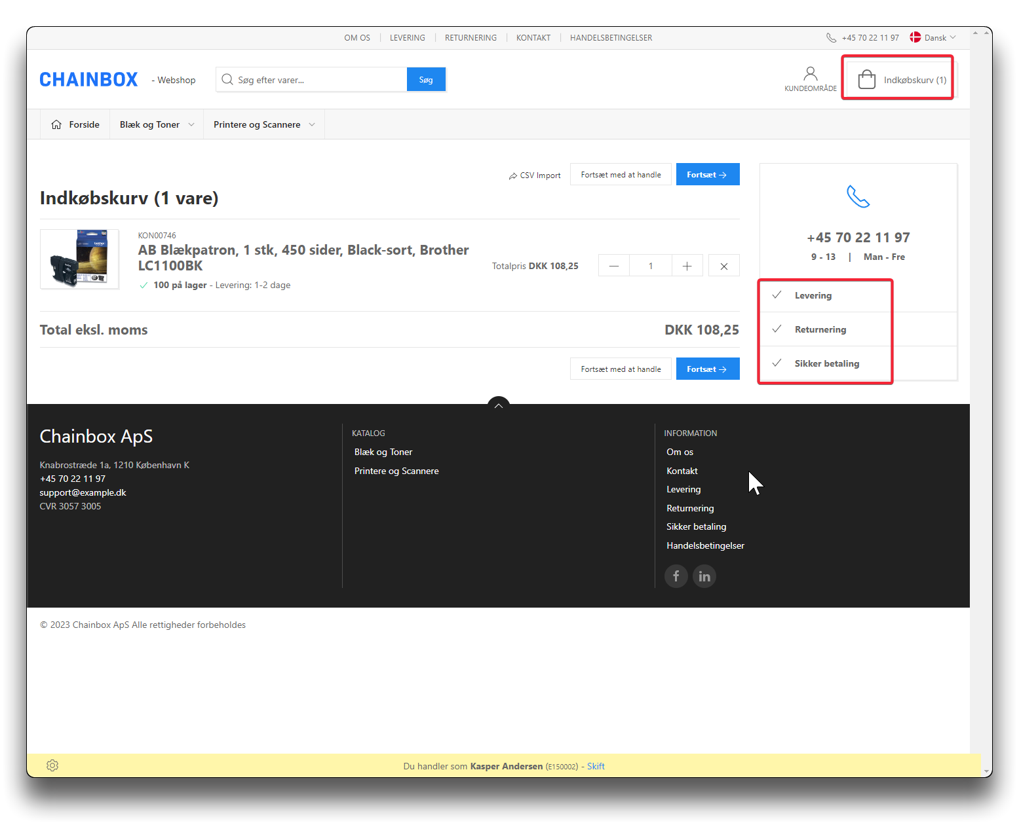This screenshot has height=825, width=1019.
Task: Open the settings gear in the yellow bar
Action: point(52,765)
